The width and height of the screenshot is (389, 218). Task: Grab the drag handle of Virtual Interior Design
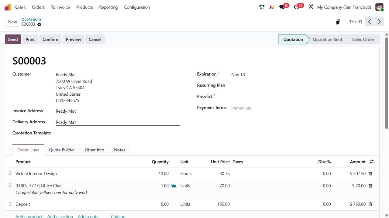click(10, 173)
